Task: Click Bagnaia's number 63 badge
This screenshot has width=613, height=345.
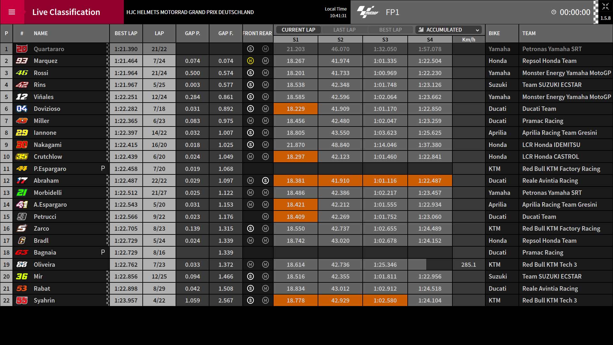Action: coord(22,252)
